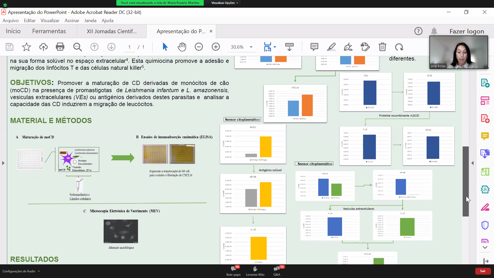
Task: Bookmark file with the star icon
Action: 26,47
